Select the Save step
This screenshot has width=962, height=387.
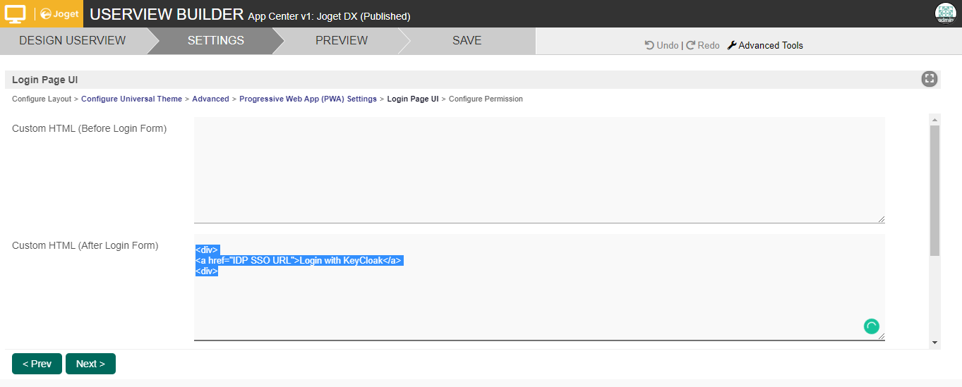coord(467,41)
